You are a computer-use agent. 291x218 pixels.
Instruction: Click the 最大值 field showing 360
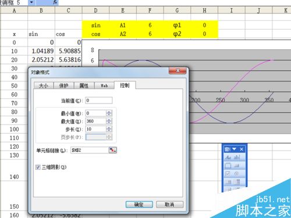coord(96,121)
